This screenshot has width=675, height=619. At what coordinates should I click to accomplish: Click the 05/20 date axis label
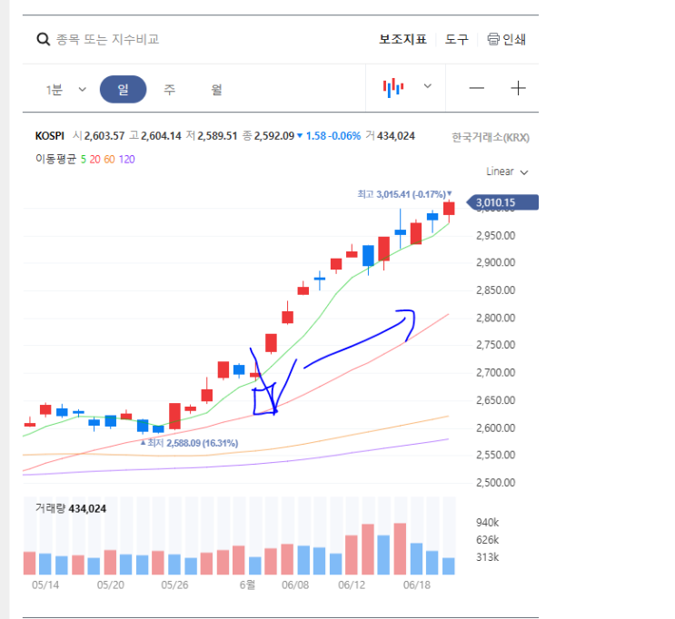pyautogui.click(x=111, y=585)
